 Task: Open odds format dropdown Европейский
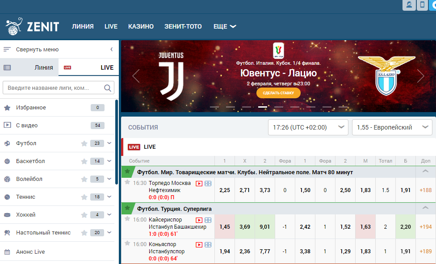392,127
